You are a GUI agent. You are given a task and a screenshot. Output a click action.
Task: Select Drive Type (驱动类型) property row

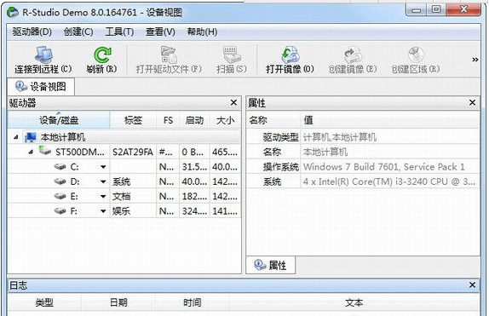point(363,137)
